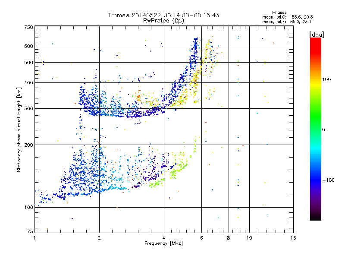This screenshot has width=345, height=259.
Task: Click the '[deg]' colorbar unit label
Action: pos(317,35)
